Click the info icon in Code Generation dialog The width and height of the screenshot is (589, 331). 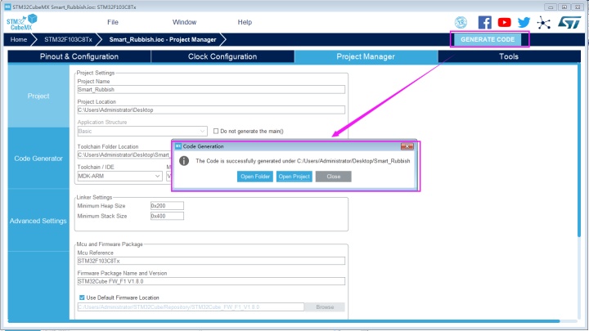point(184,161)
